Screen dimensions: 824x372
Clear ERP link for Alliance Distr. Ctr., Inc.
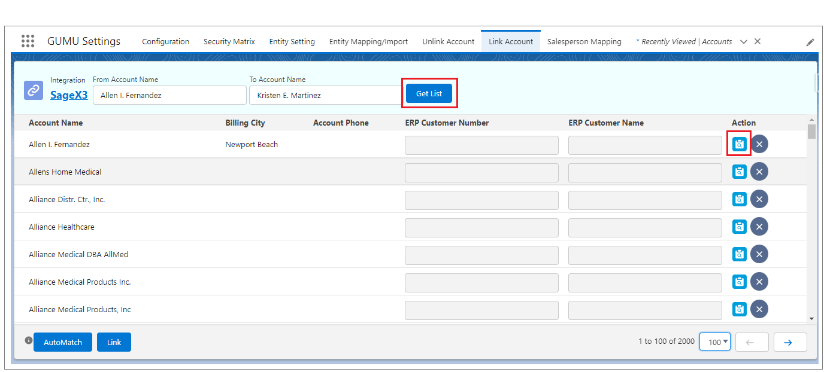point(759,199)
